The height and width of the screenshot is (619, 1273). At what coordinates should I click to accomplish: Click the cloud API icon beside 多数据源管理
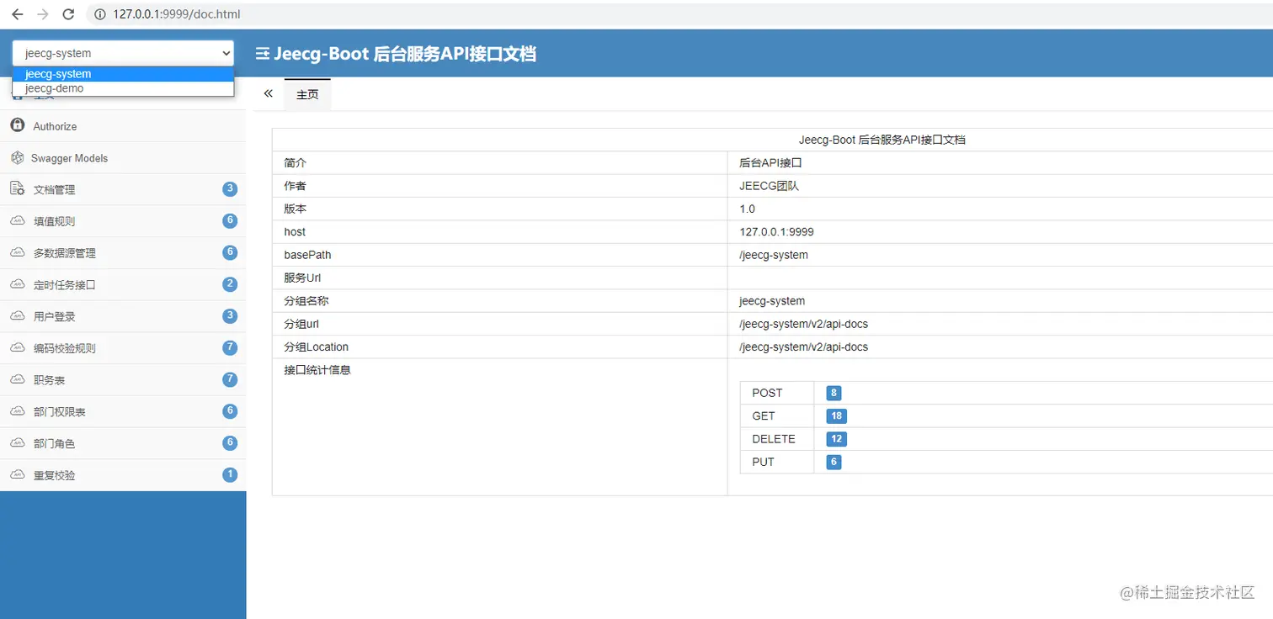(17, 252)
